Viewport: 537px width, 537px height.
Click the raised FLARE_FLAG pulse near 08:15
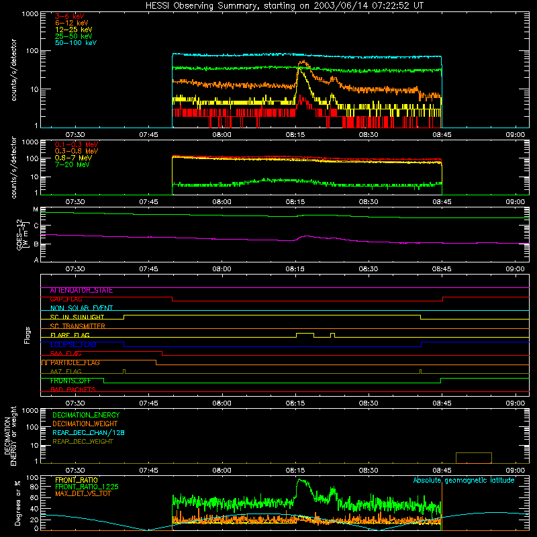305,334
